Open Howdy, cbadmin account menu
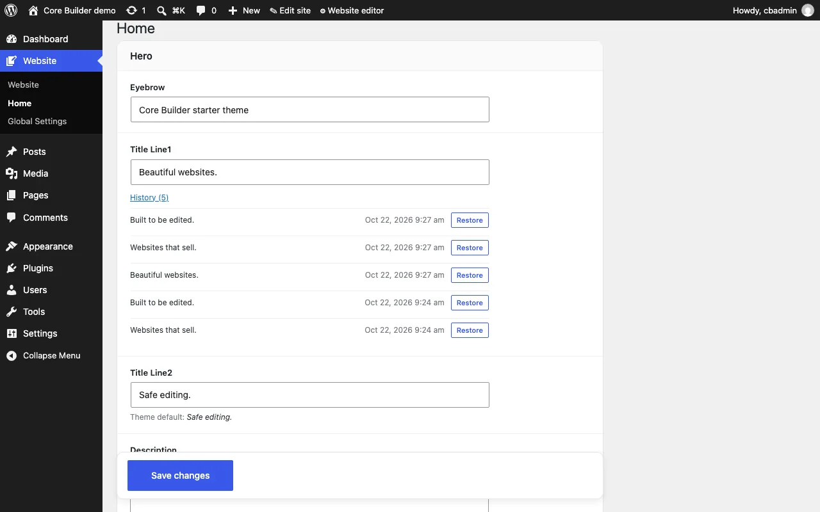The image size is (820, 512). click(773, 10)
